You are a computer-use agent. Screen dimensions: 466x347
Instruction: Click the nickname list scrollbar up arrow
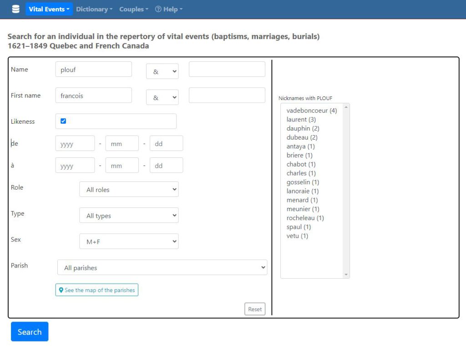[346, 107]
